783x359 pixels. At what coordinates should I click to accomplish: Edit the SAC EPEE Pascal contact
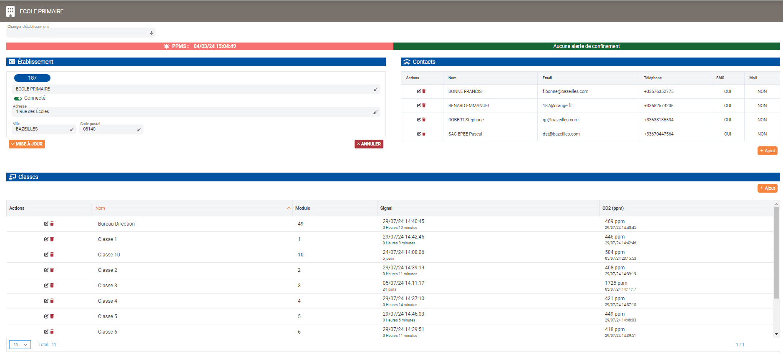click(x=418, y=134)
